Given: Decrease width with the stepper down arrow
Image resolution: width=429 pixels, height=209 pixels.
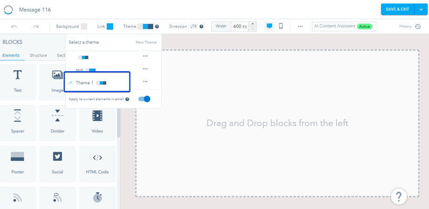Looking at the screenshot, I should click(253, 29).
